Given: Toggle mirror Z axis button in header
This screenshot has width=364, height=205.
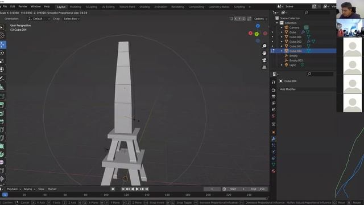Looking at the screenshot, I should (x=243, y=19).
